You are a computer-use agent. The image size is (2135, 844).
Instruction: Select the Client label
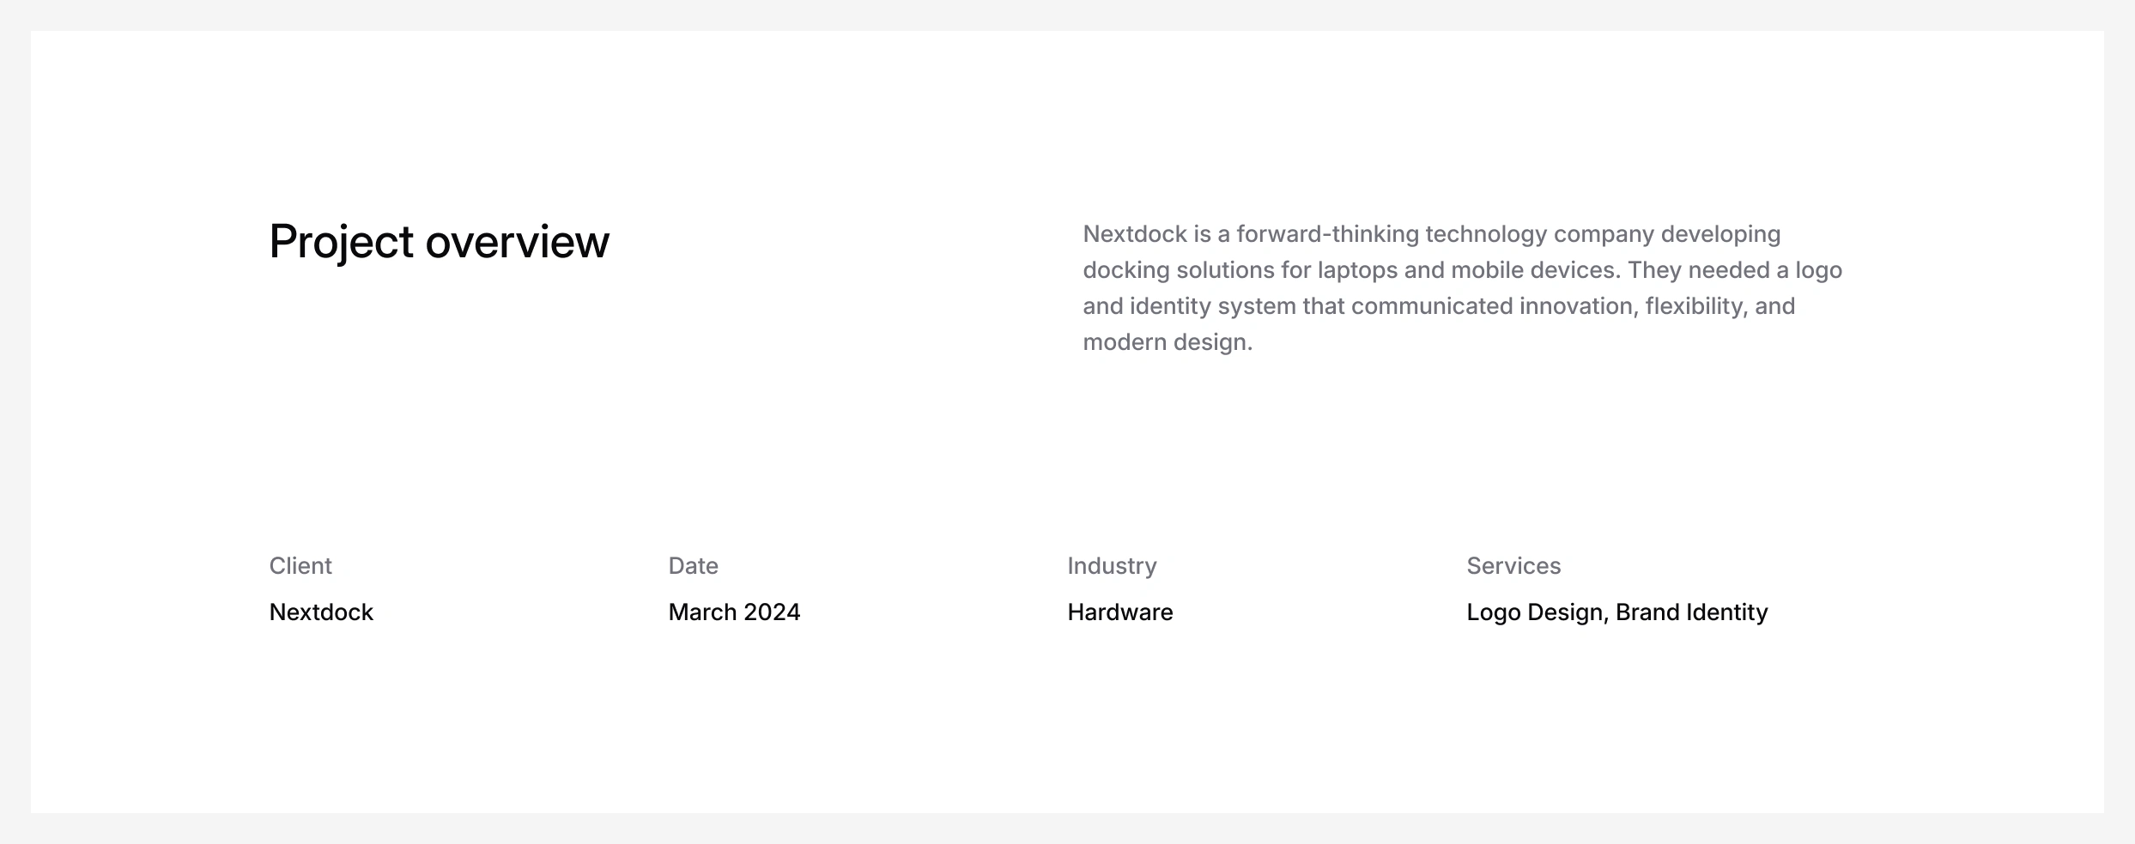[x=300, y=566]
